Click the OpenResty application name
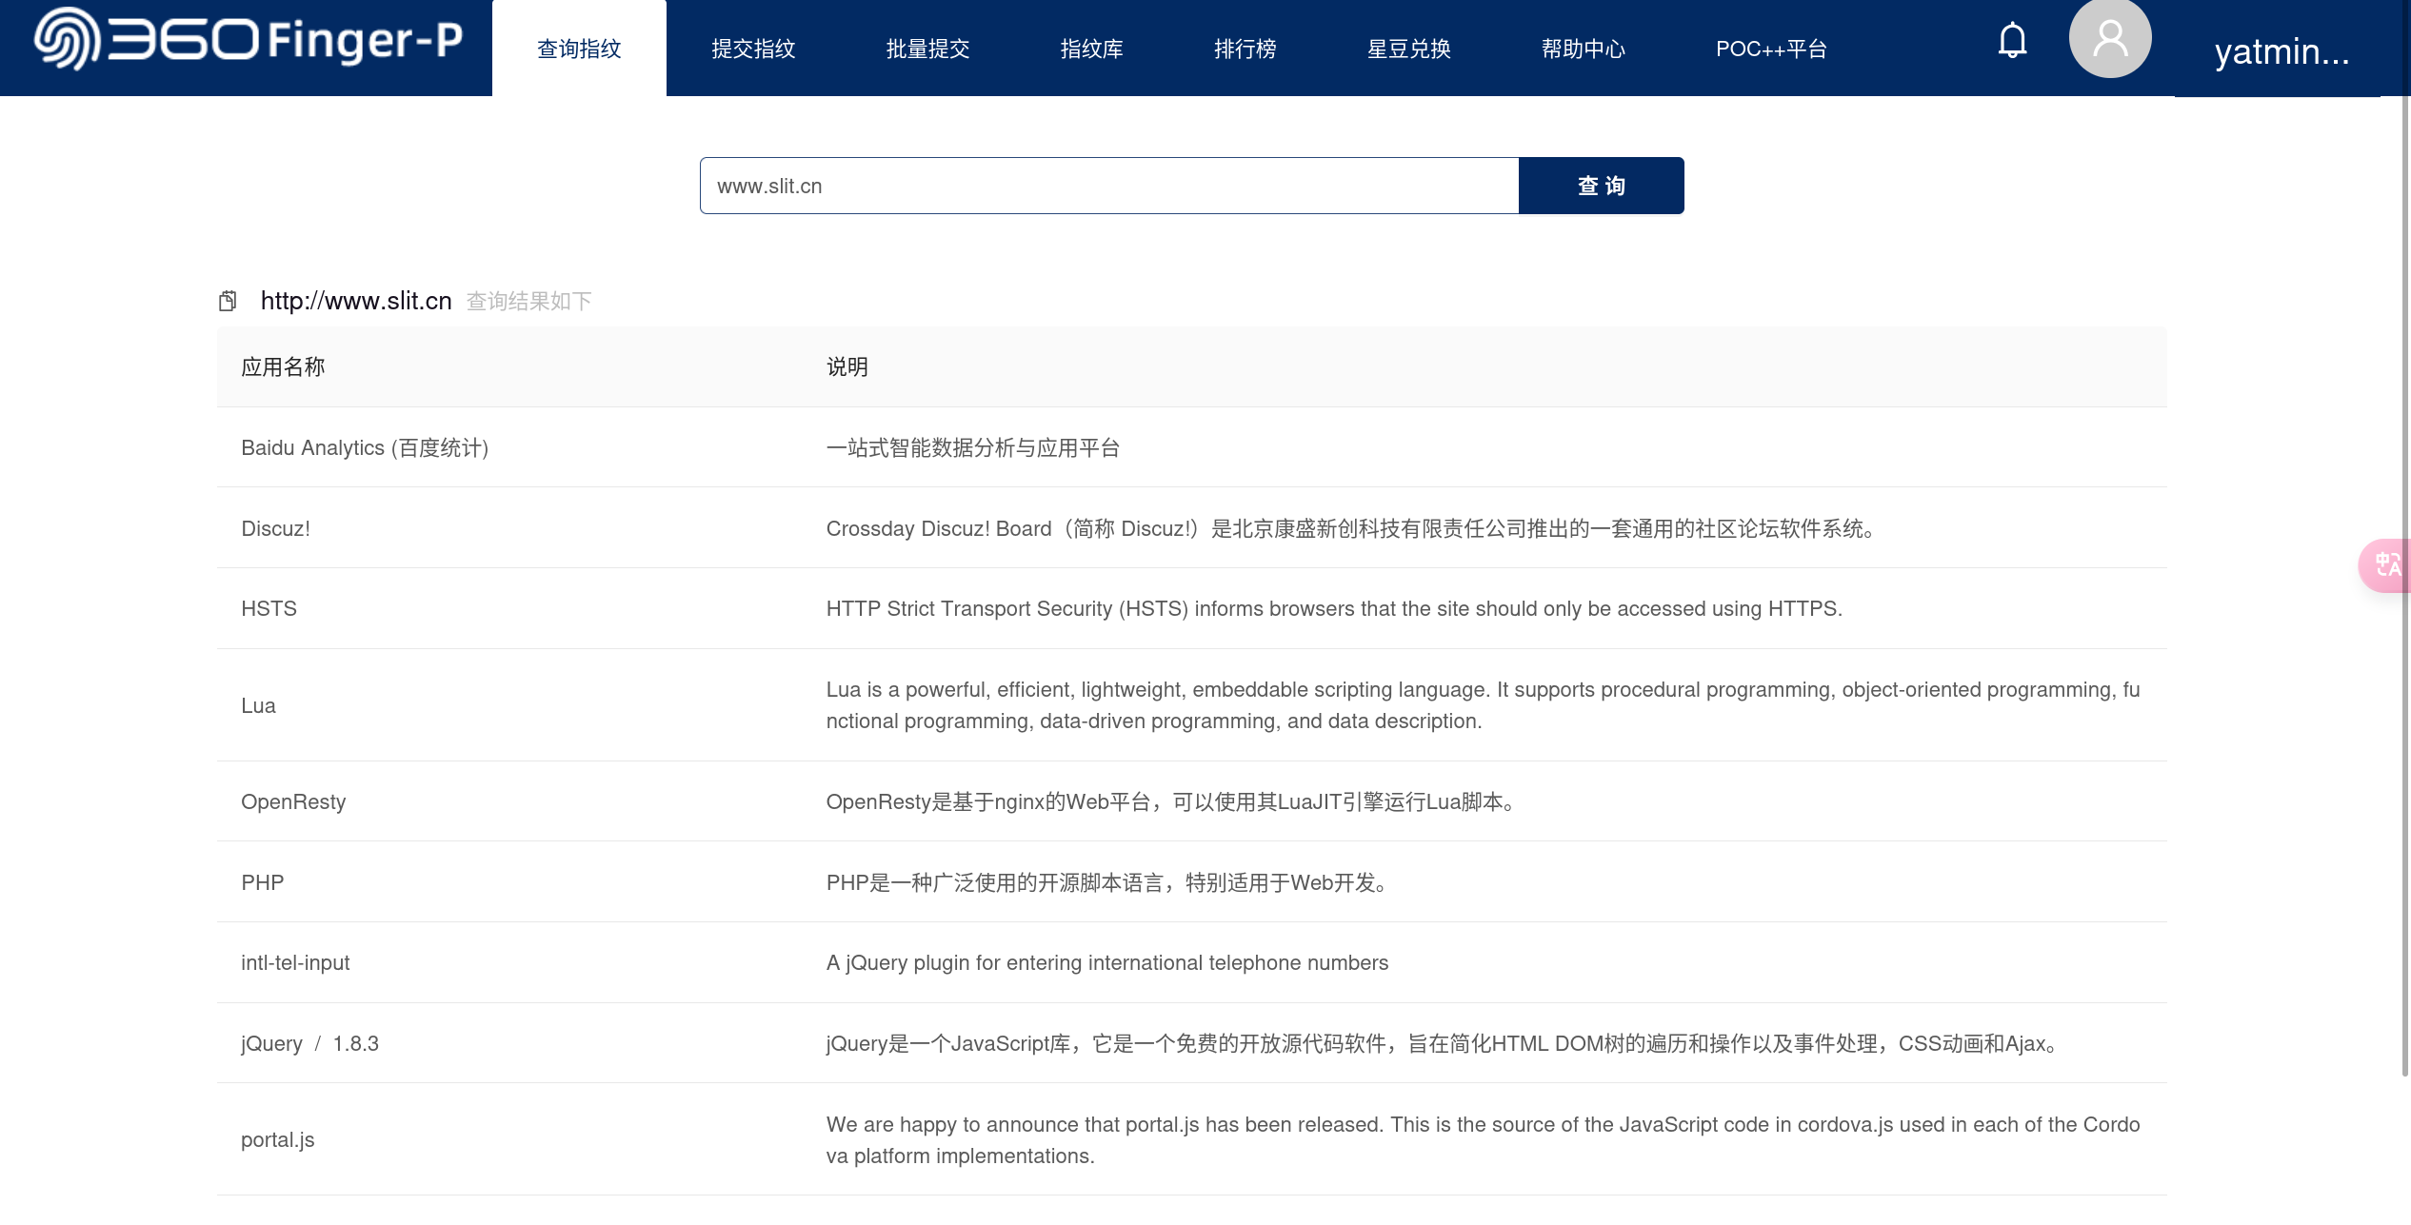 coord(293,801)
